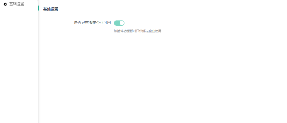Click the green track of the enabled switch
Viewport: 287px width, 123px height.
[x=117, y=23]
